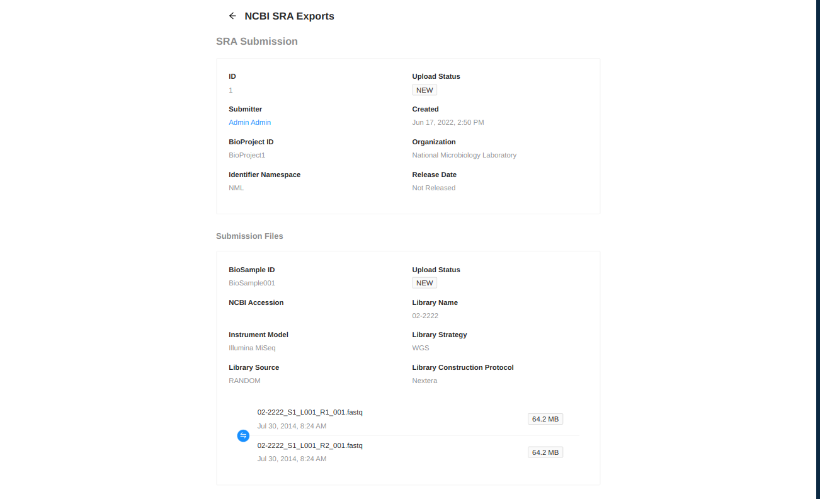Click the Nextera protocol value
This screenshot has width=820, height=499.
coord(424,381)
